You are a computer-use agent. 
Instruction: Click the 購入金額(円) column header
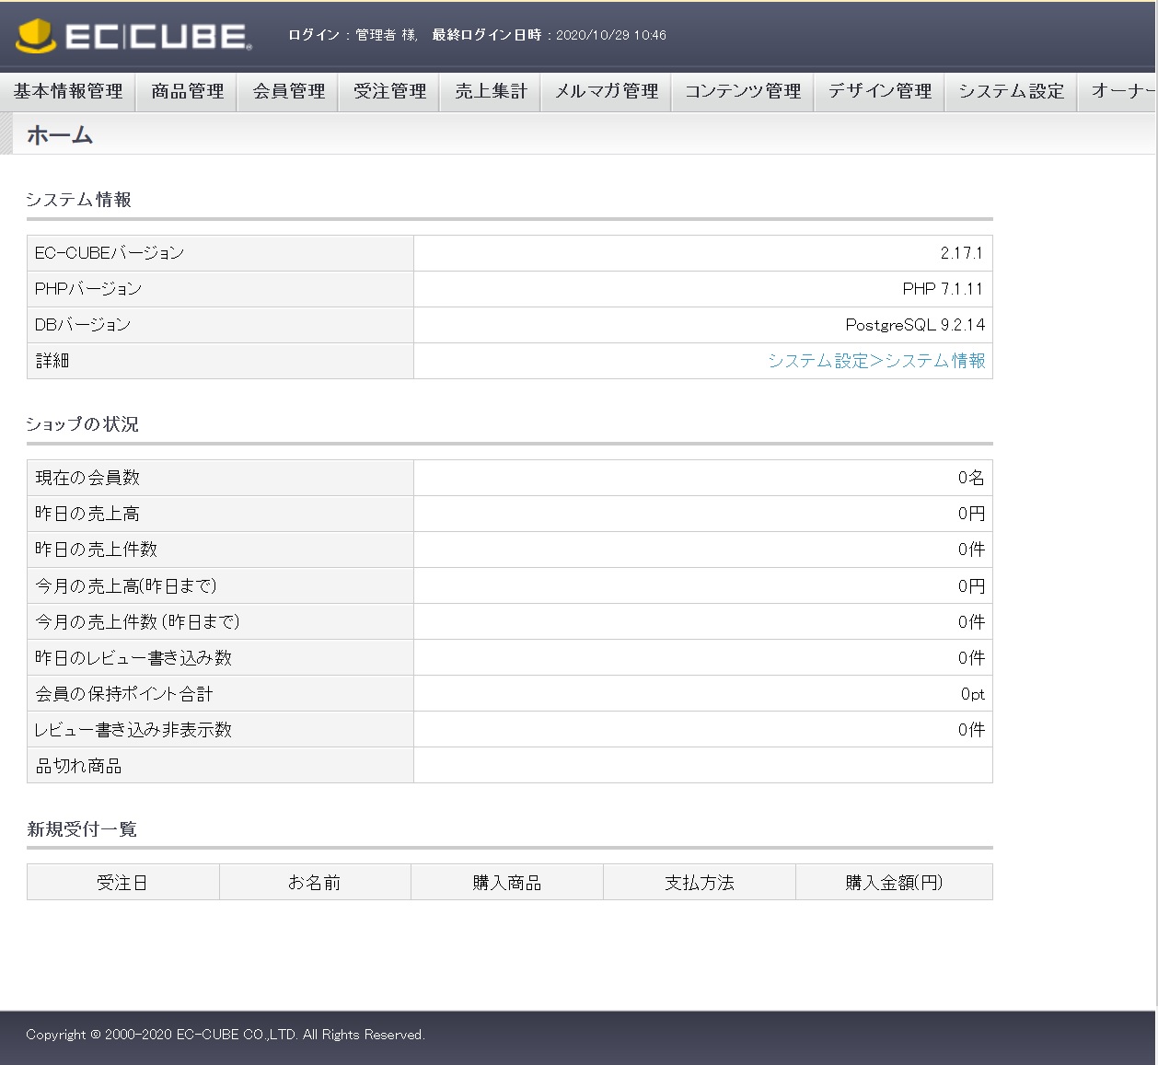[894, 882]
